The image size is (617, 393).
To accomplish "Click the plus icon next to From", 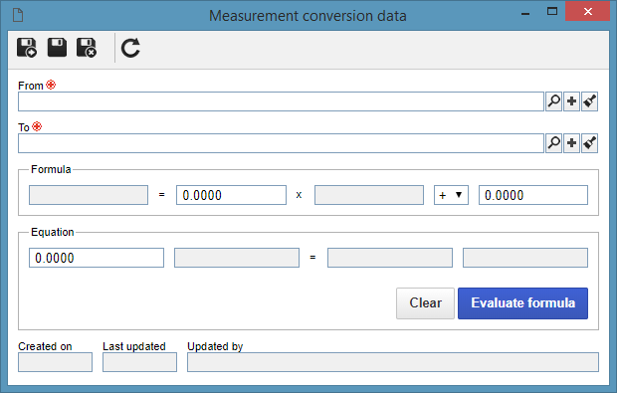I will coord(572,101).
